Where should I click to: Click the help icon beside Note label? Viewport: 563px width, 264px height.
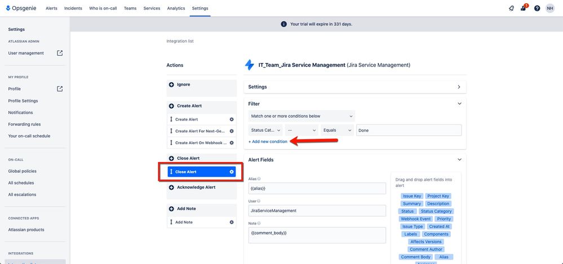point(259,223)
